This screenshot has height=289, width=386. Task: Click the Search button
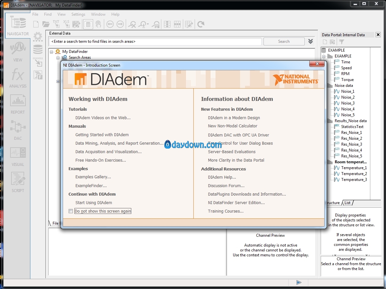[x=284, y=41]
